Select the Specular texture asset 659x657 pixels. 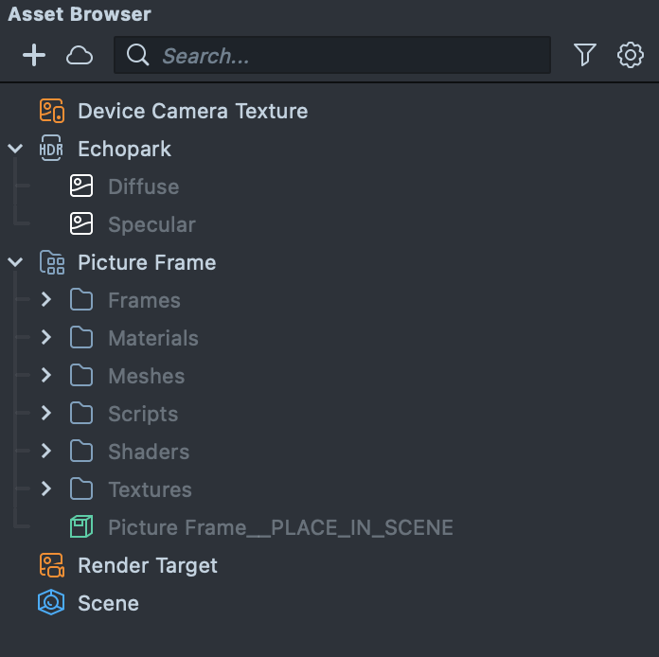coord(151,224)
